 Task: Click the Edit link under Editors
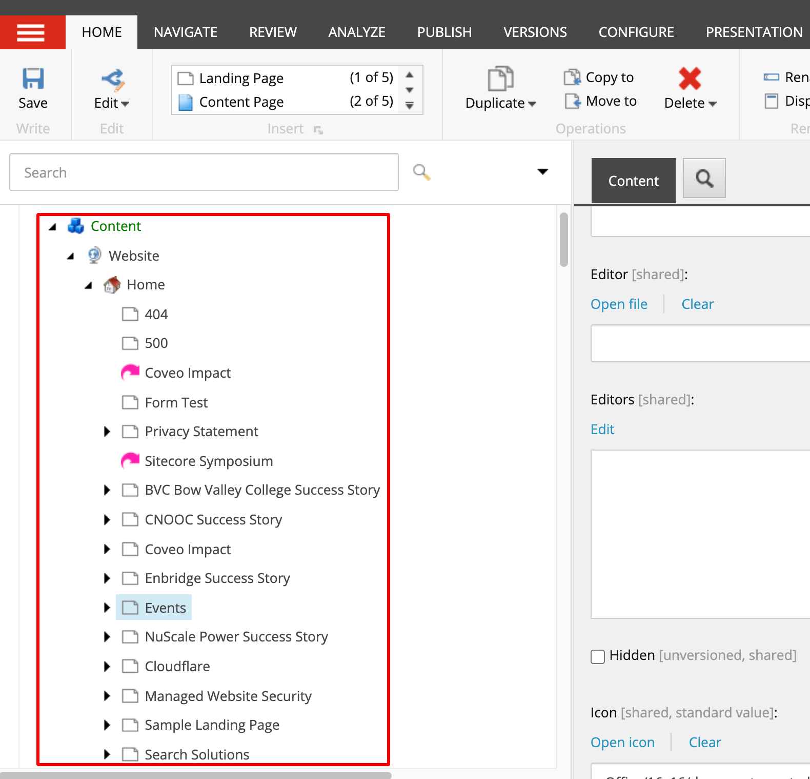(602, 430)
